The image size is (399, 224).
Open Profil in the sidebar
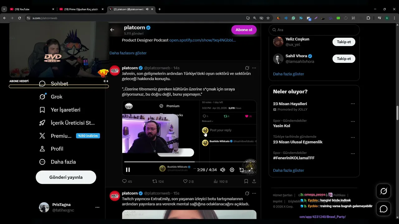point(51,149)
